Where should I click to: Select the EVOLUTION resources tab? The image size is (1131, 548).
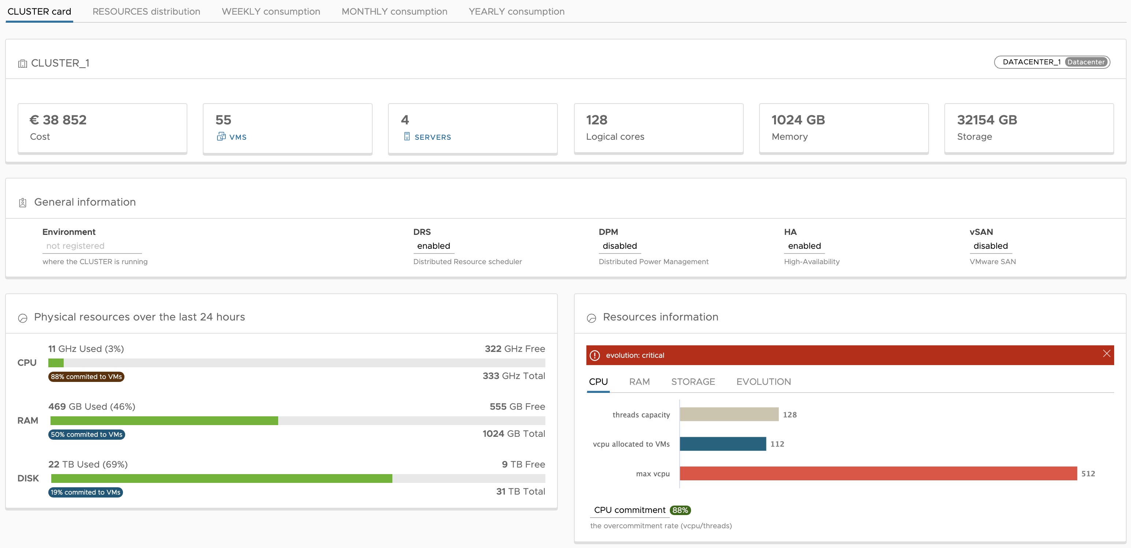pyautogui.click(x=764, y=382)
